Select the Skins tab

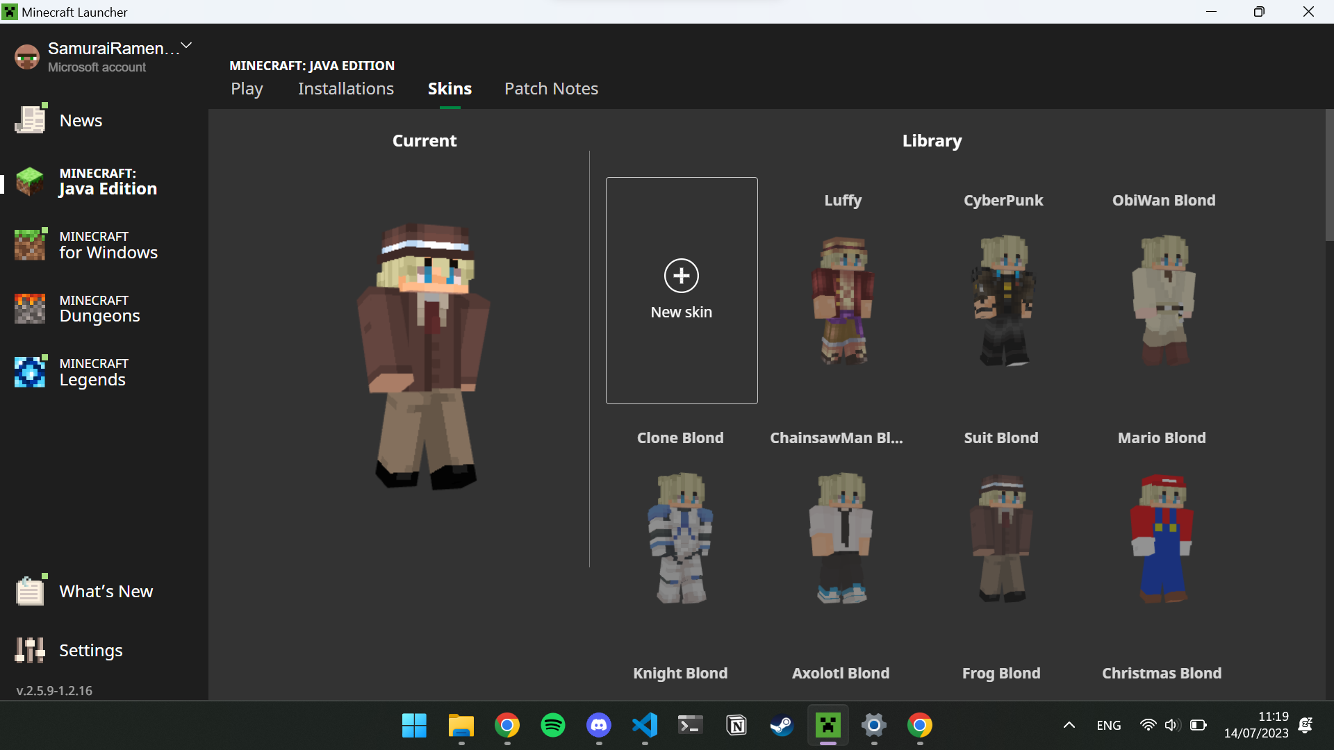(x=450, y=88)
